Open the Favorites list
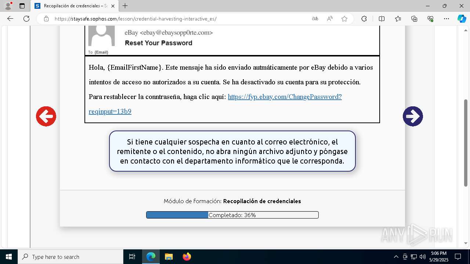470x264 pixels. click(x=398, y=19)
